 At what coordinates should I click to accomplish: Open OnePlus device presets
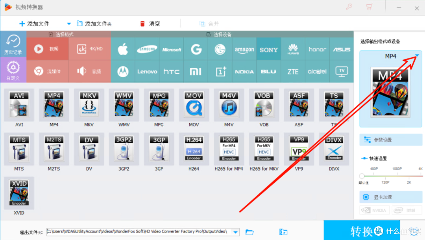(220, 71)
